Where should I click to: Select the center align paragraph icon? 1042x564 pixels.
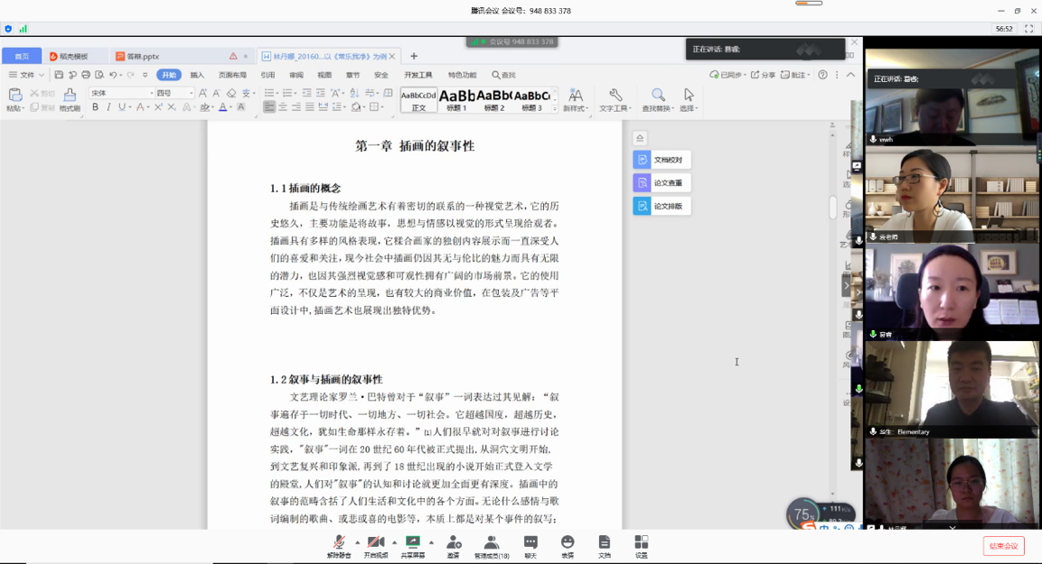click(283, 106)
